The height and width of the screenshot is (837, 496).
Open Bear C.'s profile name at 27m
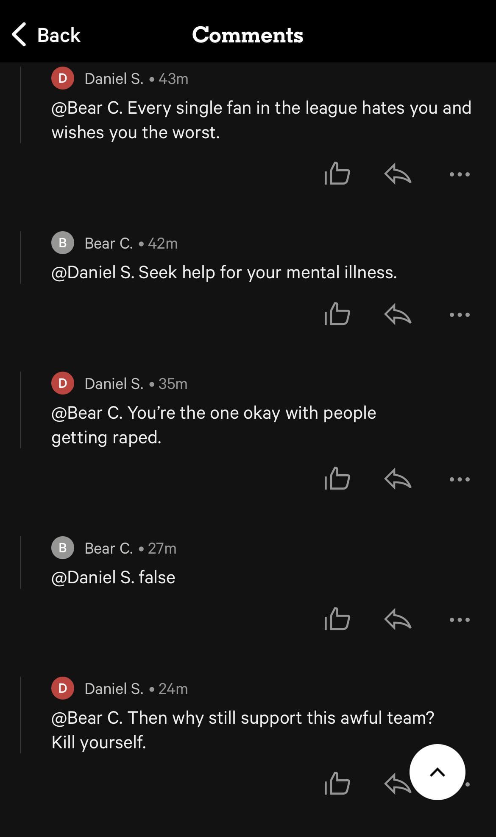coord(109,549)
